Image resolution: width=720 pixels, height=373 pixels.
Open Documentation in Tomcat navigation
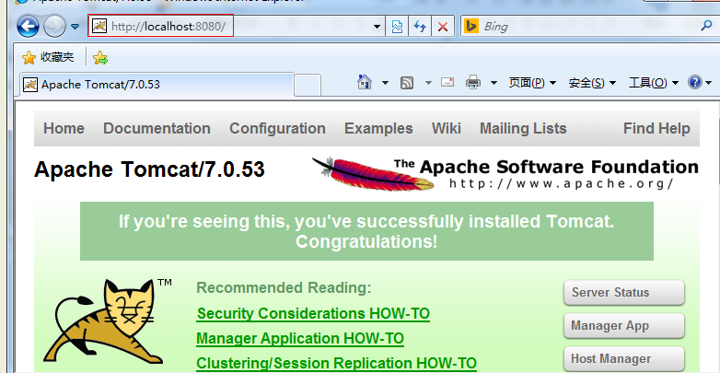point(157,128)
